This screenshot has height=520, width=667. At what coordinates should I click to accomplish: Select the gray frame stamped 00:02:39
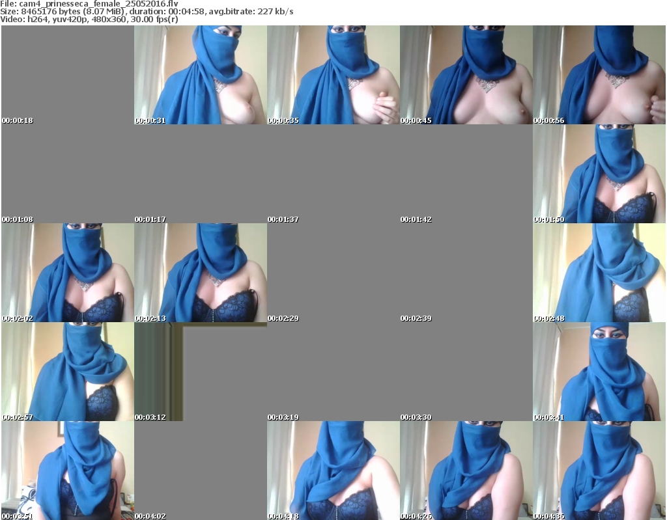466,273
